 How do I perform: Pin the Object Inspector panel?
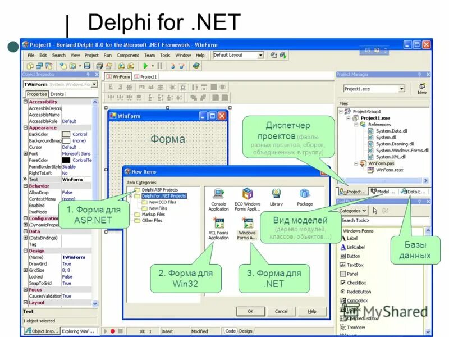(x=88, y=75)
